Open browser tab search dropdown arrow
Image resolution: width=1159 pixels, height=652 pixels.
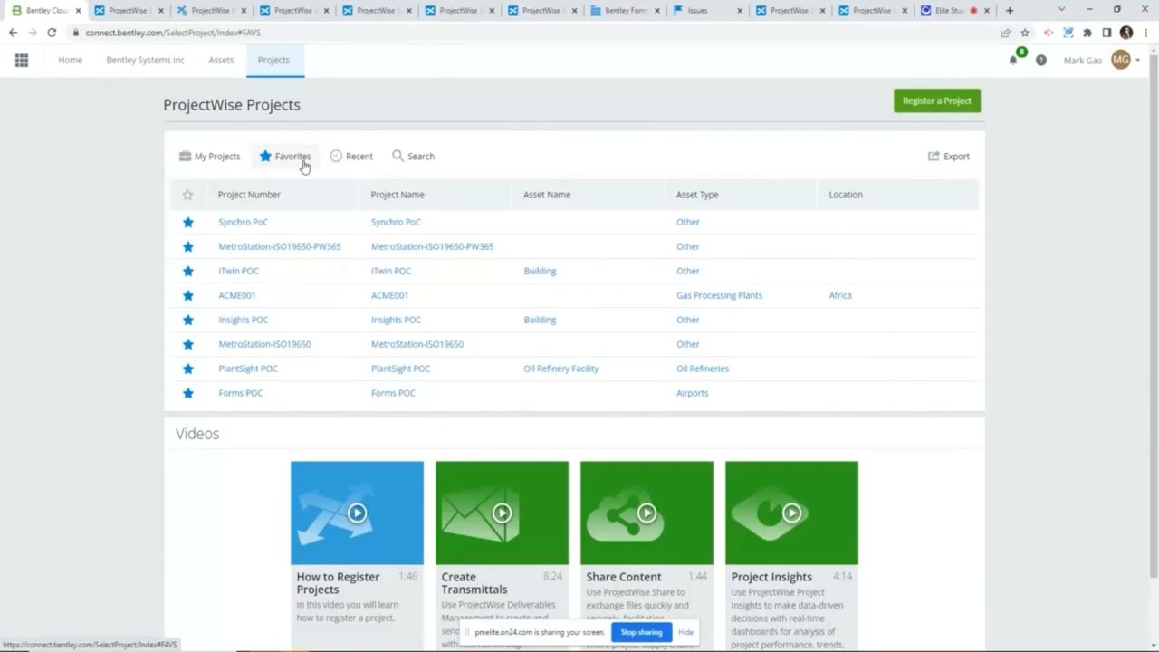coord(1061,10)
